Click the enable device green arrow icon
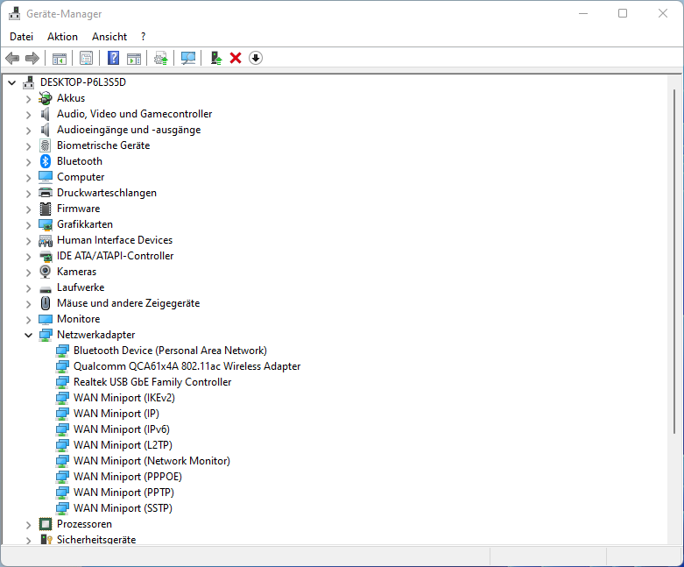Screen dimensions: 684x567 click(216, 58)
